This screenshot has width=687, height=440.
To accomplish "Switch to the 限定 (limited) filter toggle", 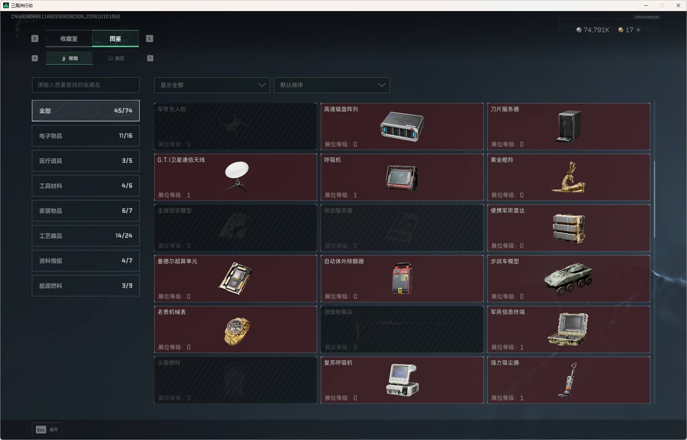I will pyautogui.click(x=116, y=58).
